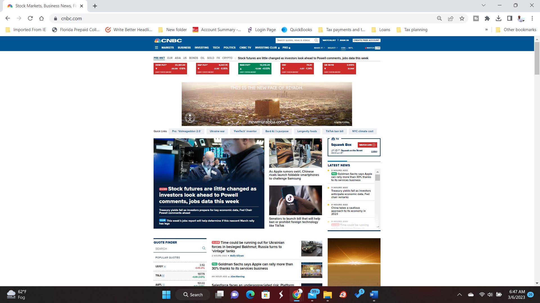Open the Listen link in the TV box

[x=374, y=151]
